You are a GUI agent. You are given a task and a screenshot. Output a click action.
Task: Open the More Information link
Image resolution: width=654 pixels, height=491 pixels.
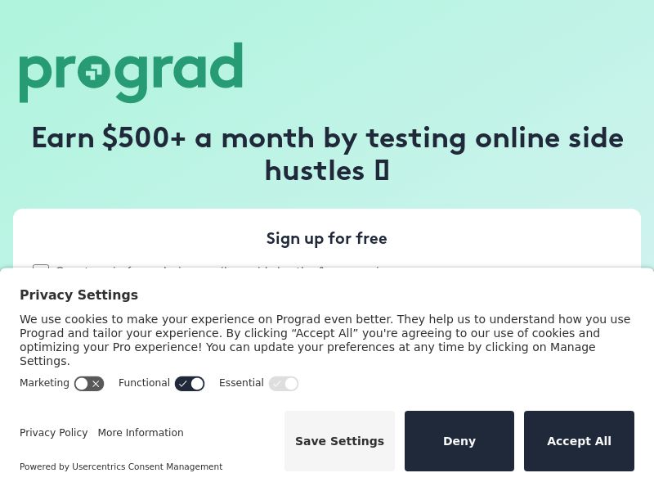coord(141,433)
